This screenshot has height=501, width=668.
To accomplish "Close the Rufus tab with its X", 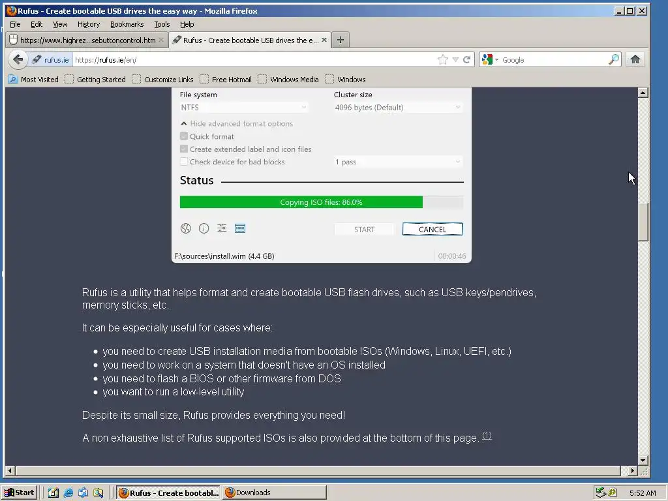I will click(324, 40).
